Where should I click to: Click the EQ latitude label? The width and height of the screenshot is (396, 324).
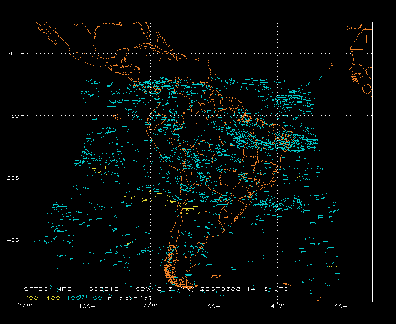click(15, 115)
